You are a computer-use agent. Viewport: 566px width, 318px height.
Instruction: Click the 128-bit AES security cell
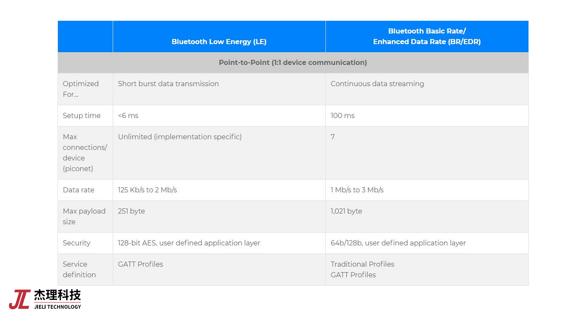click(x=189, y=243)
